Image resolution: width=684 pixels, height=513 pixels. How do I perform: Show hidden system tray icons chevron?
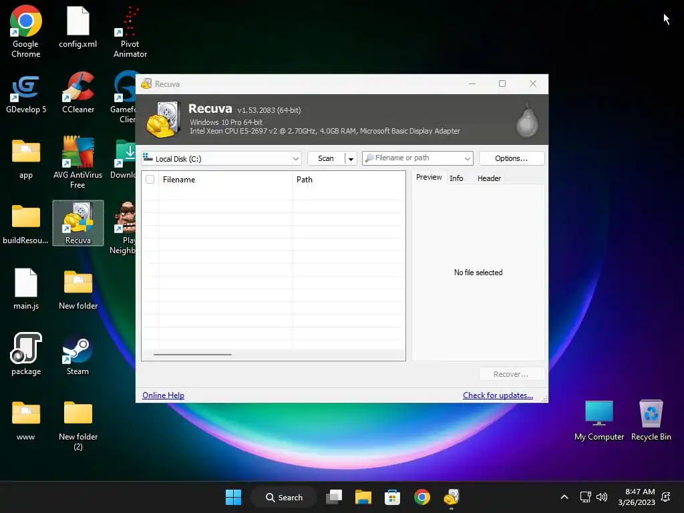coord(564,497)
